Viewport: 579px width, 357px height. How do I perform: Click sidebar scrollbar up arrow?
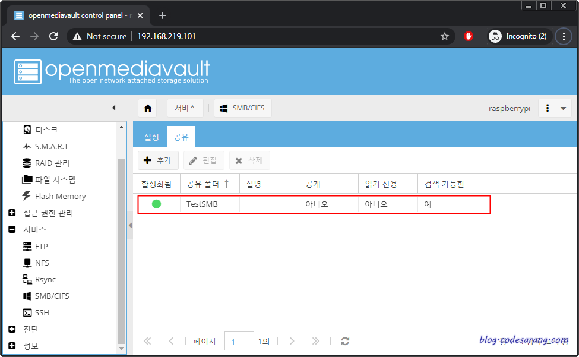click(x=122, y=127)
